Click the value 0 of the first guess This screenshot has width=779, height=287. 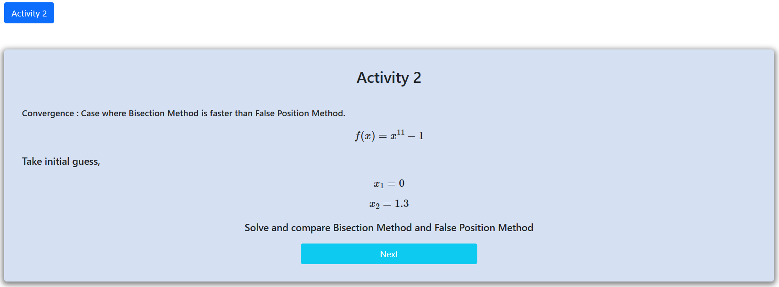click(402, 184)
